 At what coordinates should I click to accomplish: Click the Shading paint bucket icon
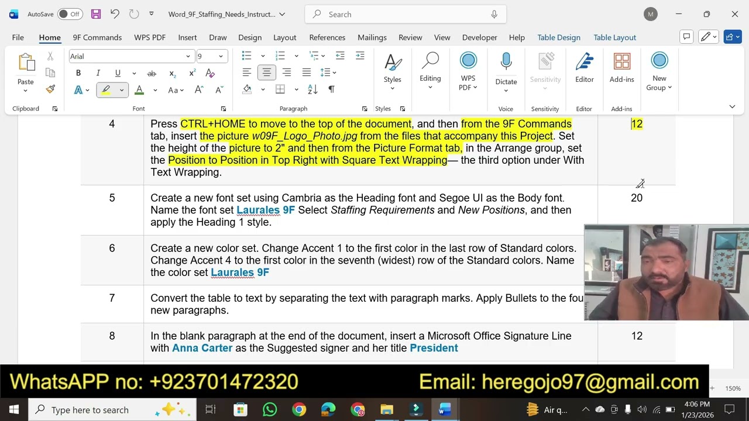247,89
